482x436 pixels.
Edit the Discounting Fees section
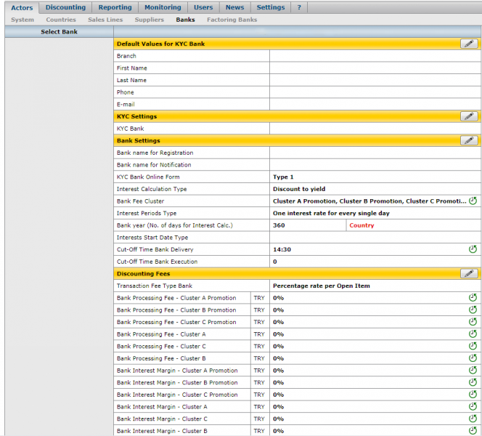(x=469, y=273)
